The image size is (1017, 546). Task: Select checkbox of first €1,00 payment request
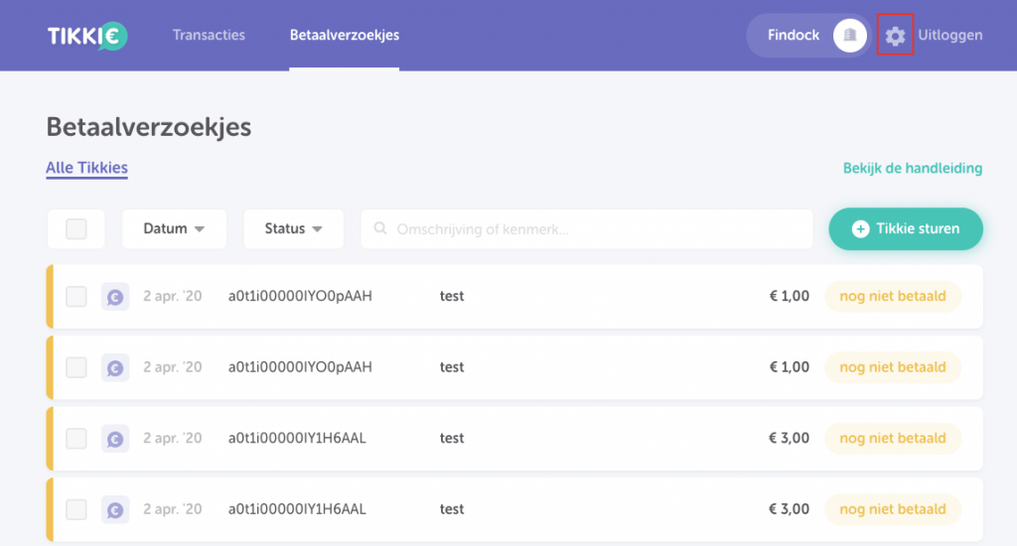click(x=76, y=296)
